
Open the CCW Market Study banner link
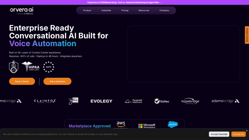click(124, 2)
